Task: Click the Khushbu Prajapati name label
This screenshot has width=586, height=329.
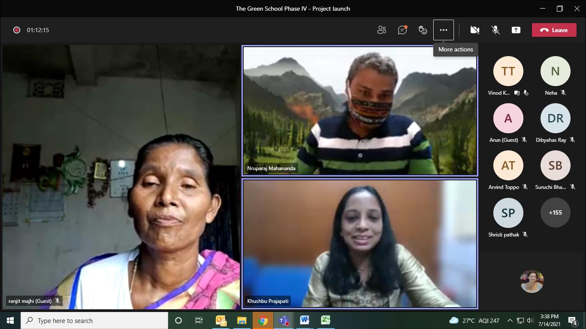Action: (268, 301)
